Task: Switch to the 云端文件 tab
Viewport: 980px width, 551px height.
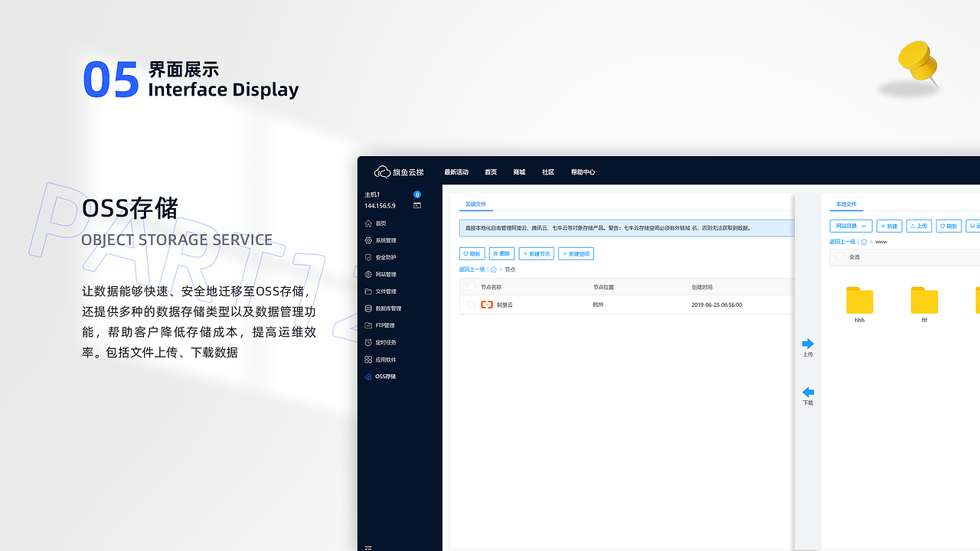Action: (476, 205)
